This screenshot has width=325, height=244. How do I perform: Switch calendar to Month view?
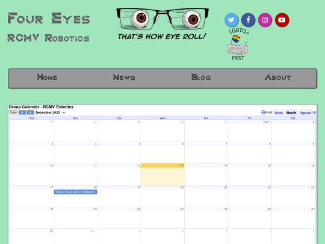(291, 113)
